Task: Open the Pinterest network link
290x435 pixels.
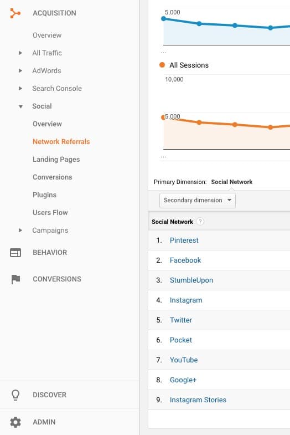Action: pyautogui.click(x=184, y=240)
